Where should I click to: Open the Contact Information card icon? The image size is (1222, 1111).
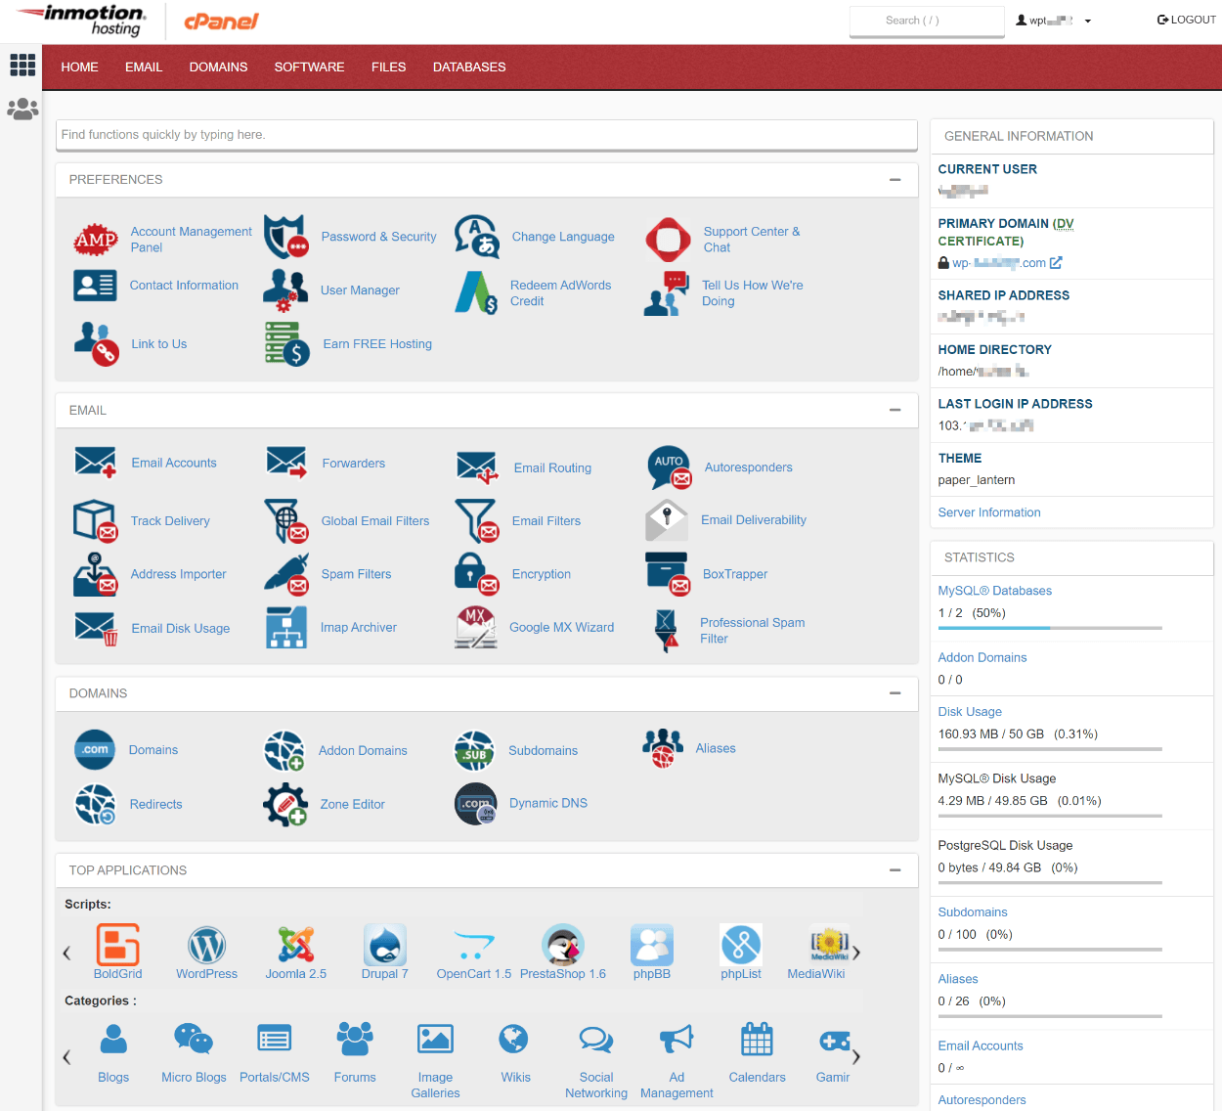tap(95, 286)
